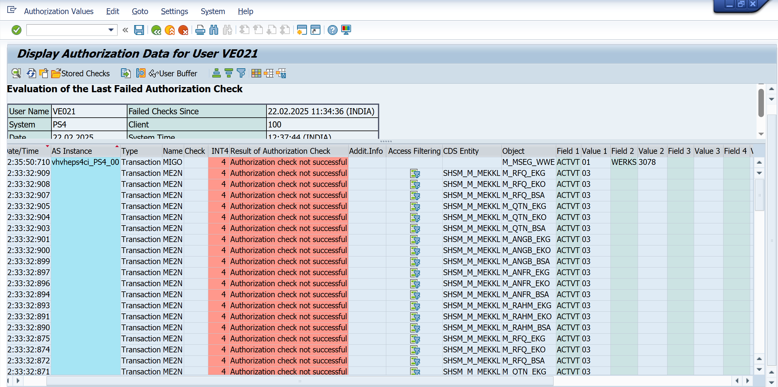Click the Sort Ascending icon
Screen dimensions: 778x387
point(217,73)
